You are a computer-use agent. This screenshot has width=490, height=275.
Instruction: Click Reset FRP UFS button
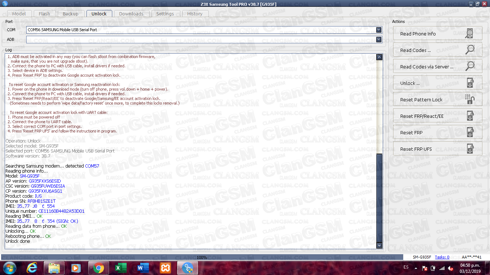pyautogui.click(x=438, y=149)
